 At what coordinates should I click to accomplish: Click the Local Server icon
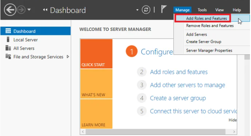click(8, 39)
